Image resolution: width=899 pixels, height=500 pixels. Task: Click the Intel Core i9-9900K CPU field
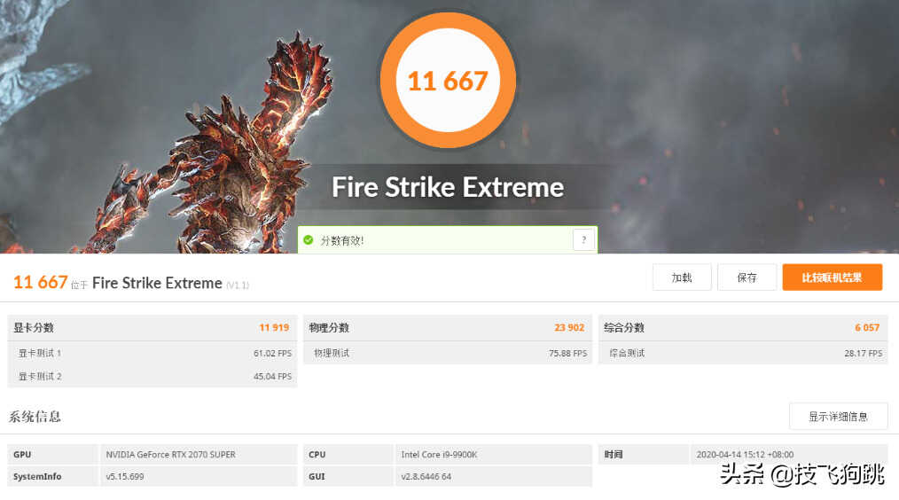pyautogui.click(x=494, y=454)
